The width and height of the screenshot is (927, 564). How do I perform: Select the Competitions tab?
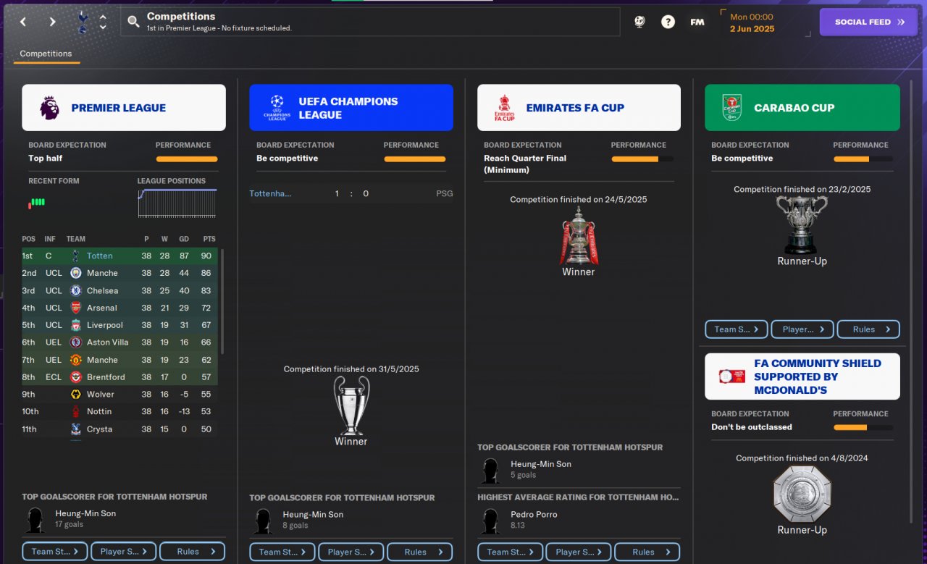(46, 54)
